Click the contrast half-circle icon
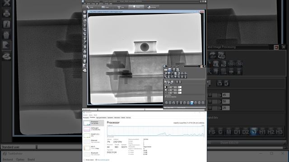This screenshot has height=162, width=289. (166, 87)
